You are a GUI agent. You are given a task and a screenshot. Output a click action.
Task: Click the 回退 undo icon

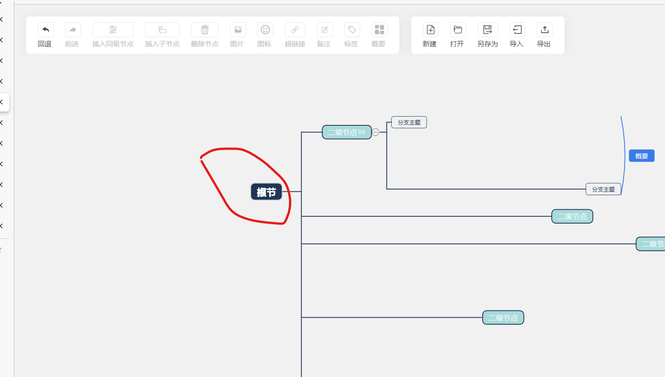pyautogui.click(x=45, y=29)
